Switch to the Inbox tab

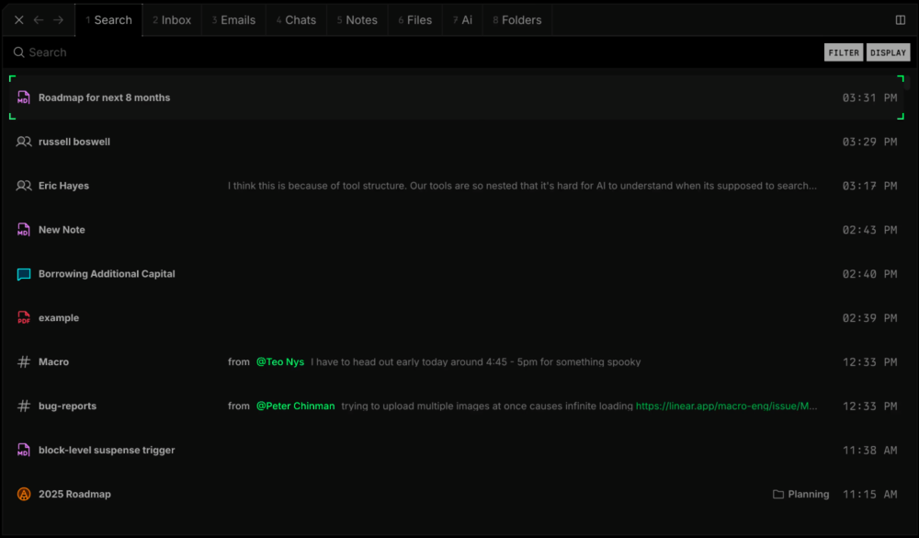coord(172,20)
